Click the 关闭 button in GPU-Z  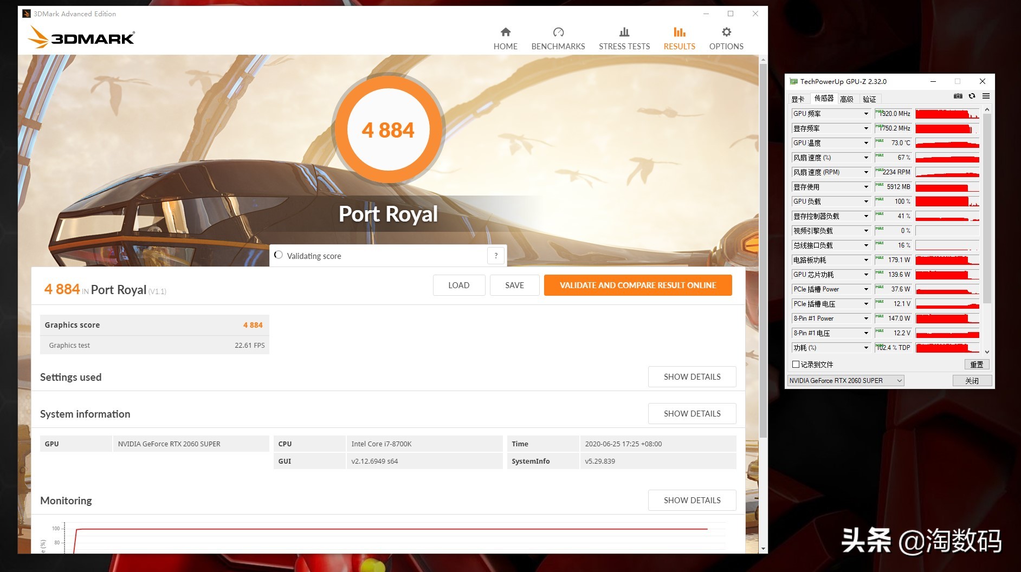(972, 381)
